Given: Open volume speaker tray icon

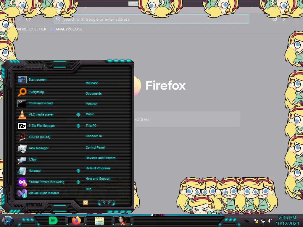Looking at the screenshot, I should [x=270, y=221].
